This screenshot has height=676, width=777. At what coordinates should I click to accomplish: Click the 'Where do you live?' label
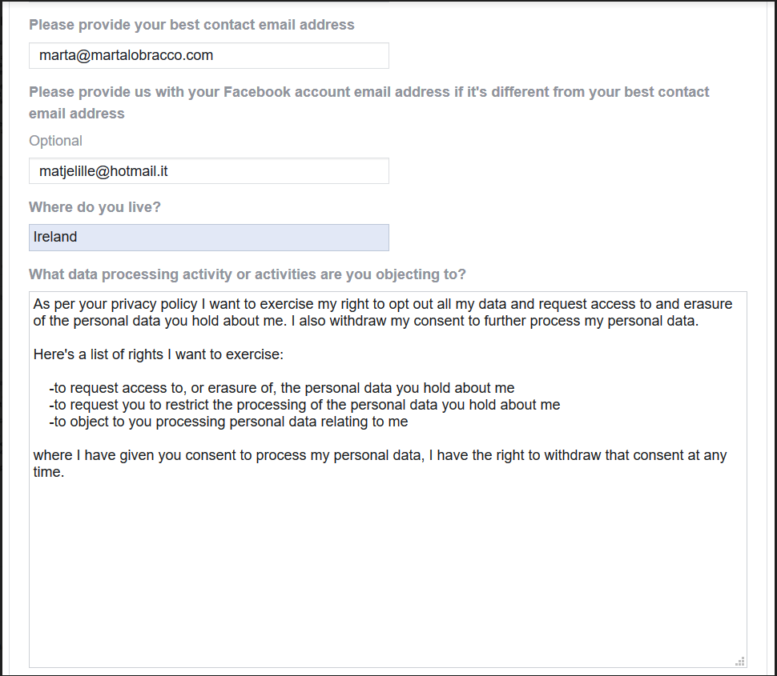point(95,207)
